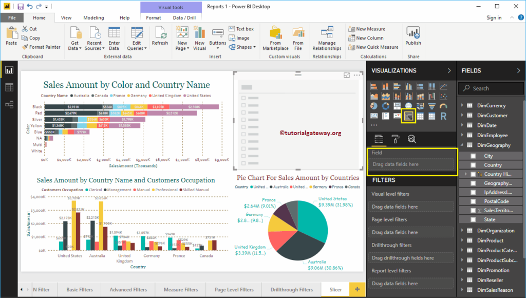Click Manage Relationships button
The image size is (526, 298).
[x=327, y=39]
